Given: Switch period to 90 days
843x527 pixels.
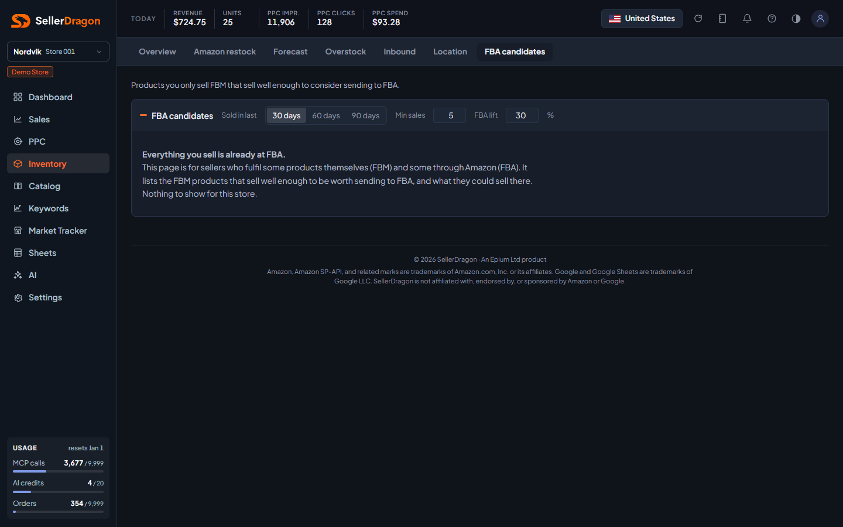Looking at the screenshot, I should coord(365,115).
